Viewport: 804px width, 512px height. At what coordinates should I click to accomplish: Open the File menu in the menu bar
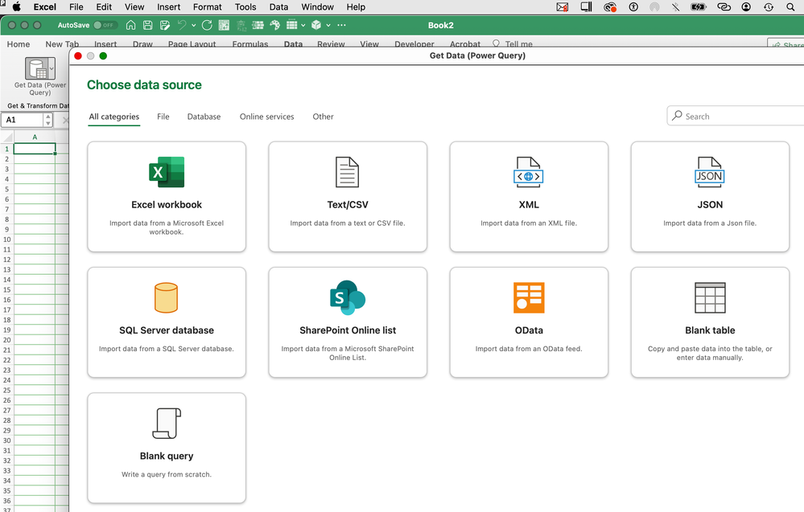tap(76, 6)
